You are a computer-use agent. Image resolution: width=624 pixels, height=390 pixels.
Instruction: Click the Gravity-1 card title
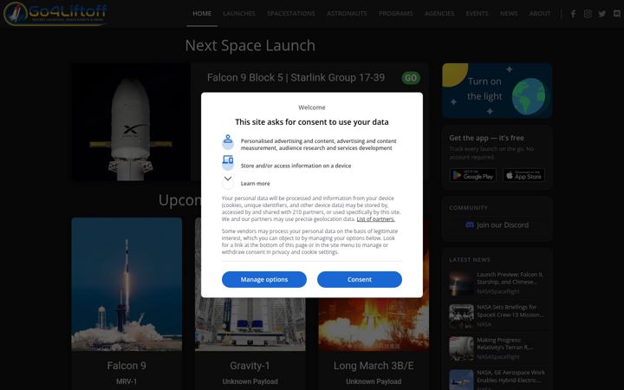coord(250,366)
